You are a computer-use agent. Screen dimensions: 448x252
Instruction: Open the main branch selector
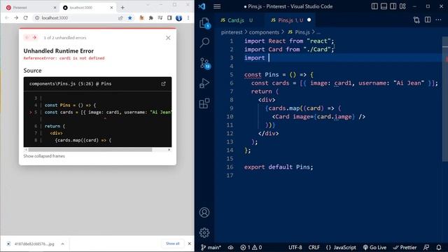tap(211, 247)
